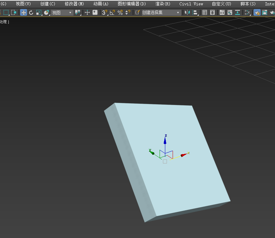Open the Rendered Frame Window icon
The width and height of the screenshot is (275, 238).
pyautogui.click(x=265, y=12)
